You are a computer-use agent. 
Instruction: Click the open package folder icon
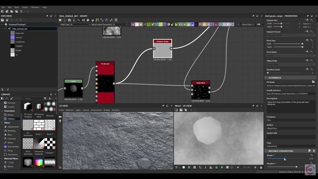[12, 11]
